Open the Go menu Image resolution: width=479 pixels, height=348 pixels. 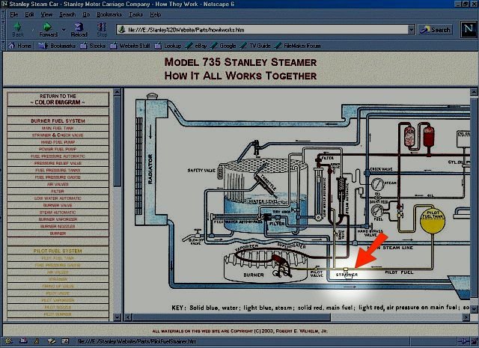point(86,14)
